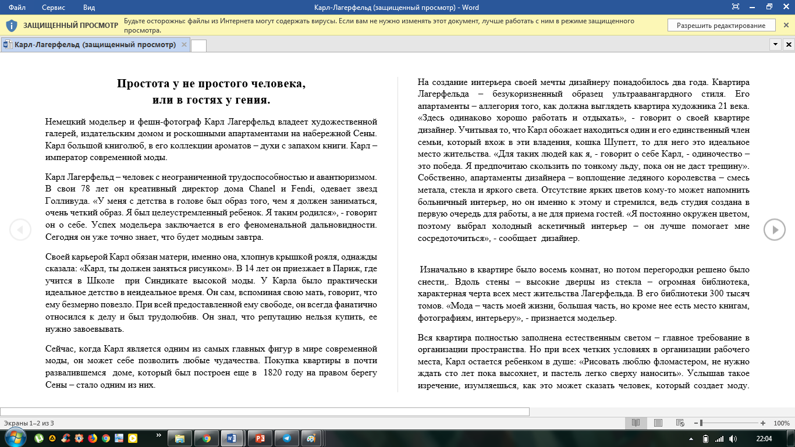
Task: Switch to PowerPoint on the taskbar
Action: click(x=260, y=438)
